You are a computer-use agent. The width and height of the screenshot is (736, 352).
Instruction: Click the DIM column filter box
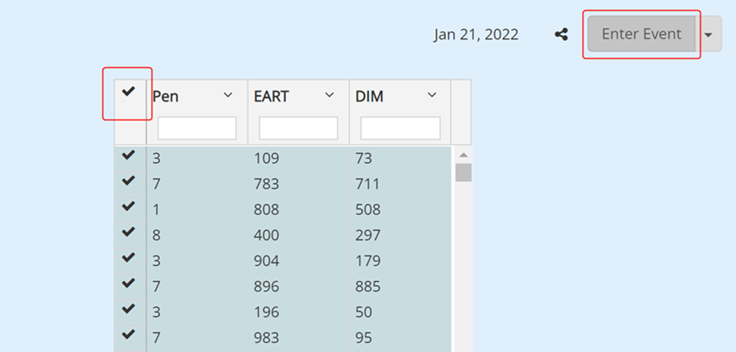[400, 128]
